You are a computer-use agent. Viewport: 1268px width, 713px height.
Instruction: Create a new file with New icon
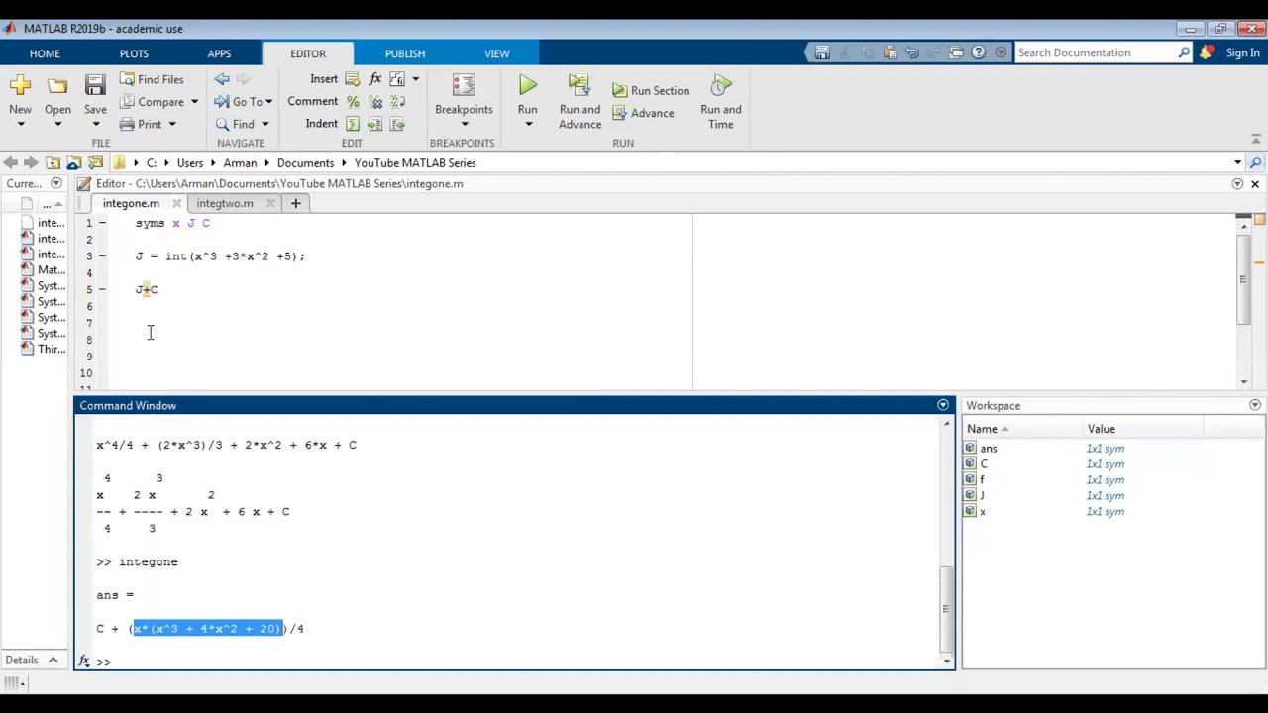pyautogui.click(x=20, y=87)
